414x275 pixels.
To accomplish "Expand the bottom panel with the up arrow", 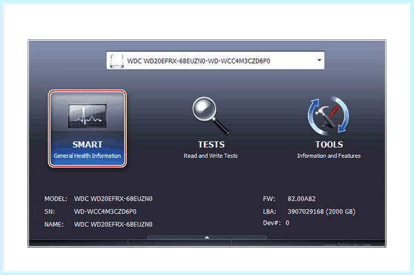I will [x=207, y=238].
